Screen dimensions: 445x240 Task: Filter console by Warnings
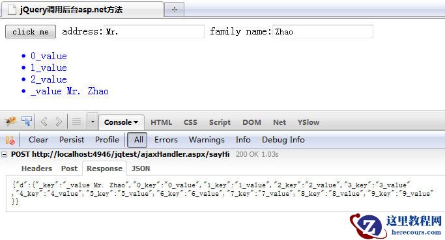click(x=207, y=140)
